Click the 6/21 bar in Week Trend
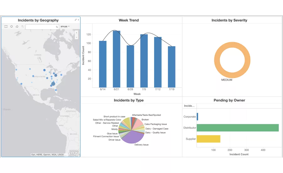 [117, 59]
